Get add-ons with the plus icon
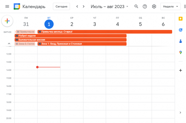 (180, 70)
